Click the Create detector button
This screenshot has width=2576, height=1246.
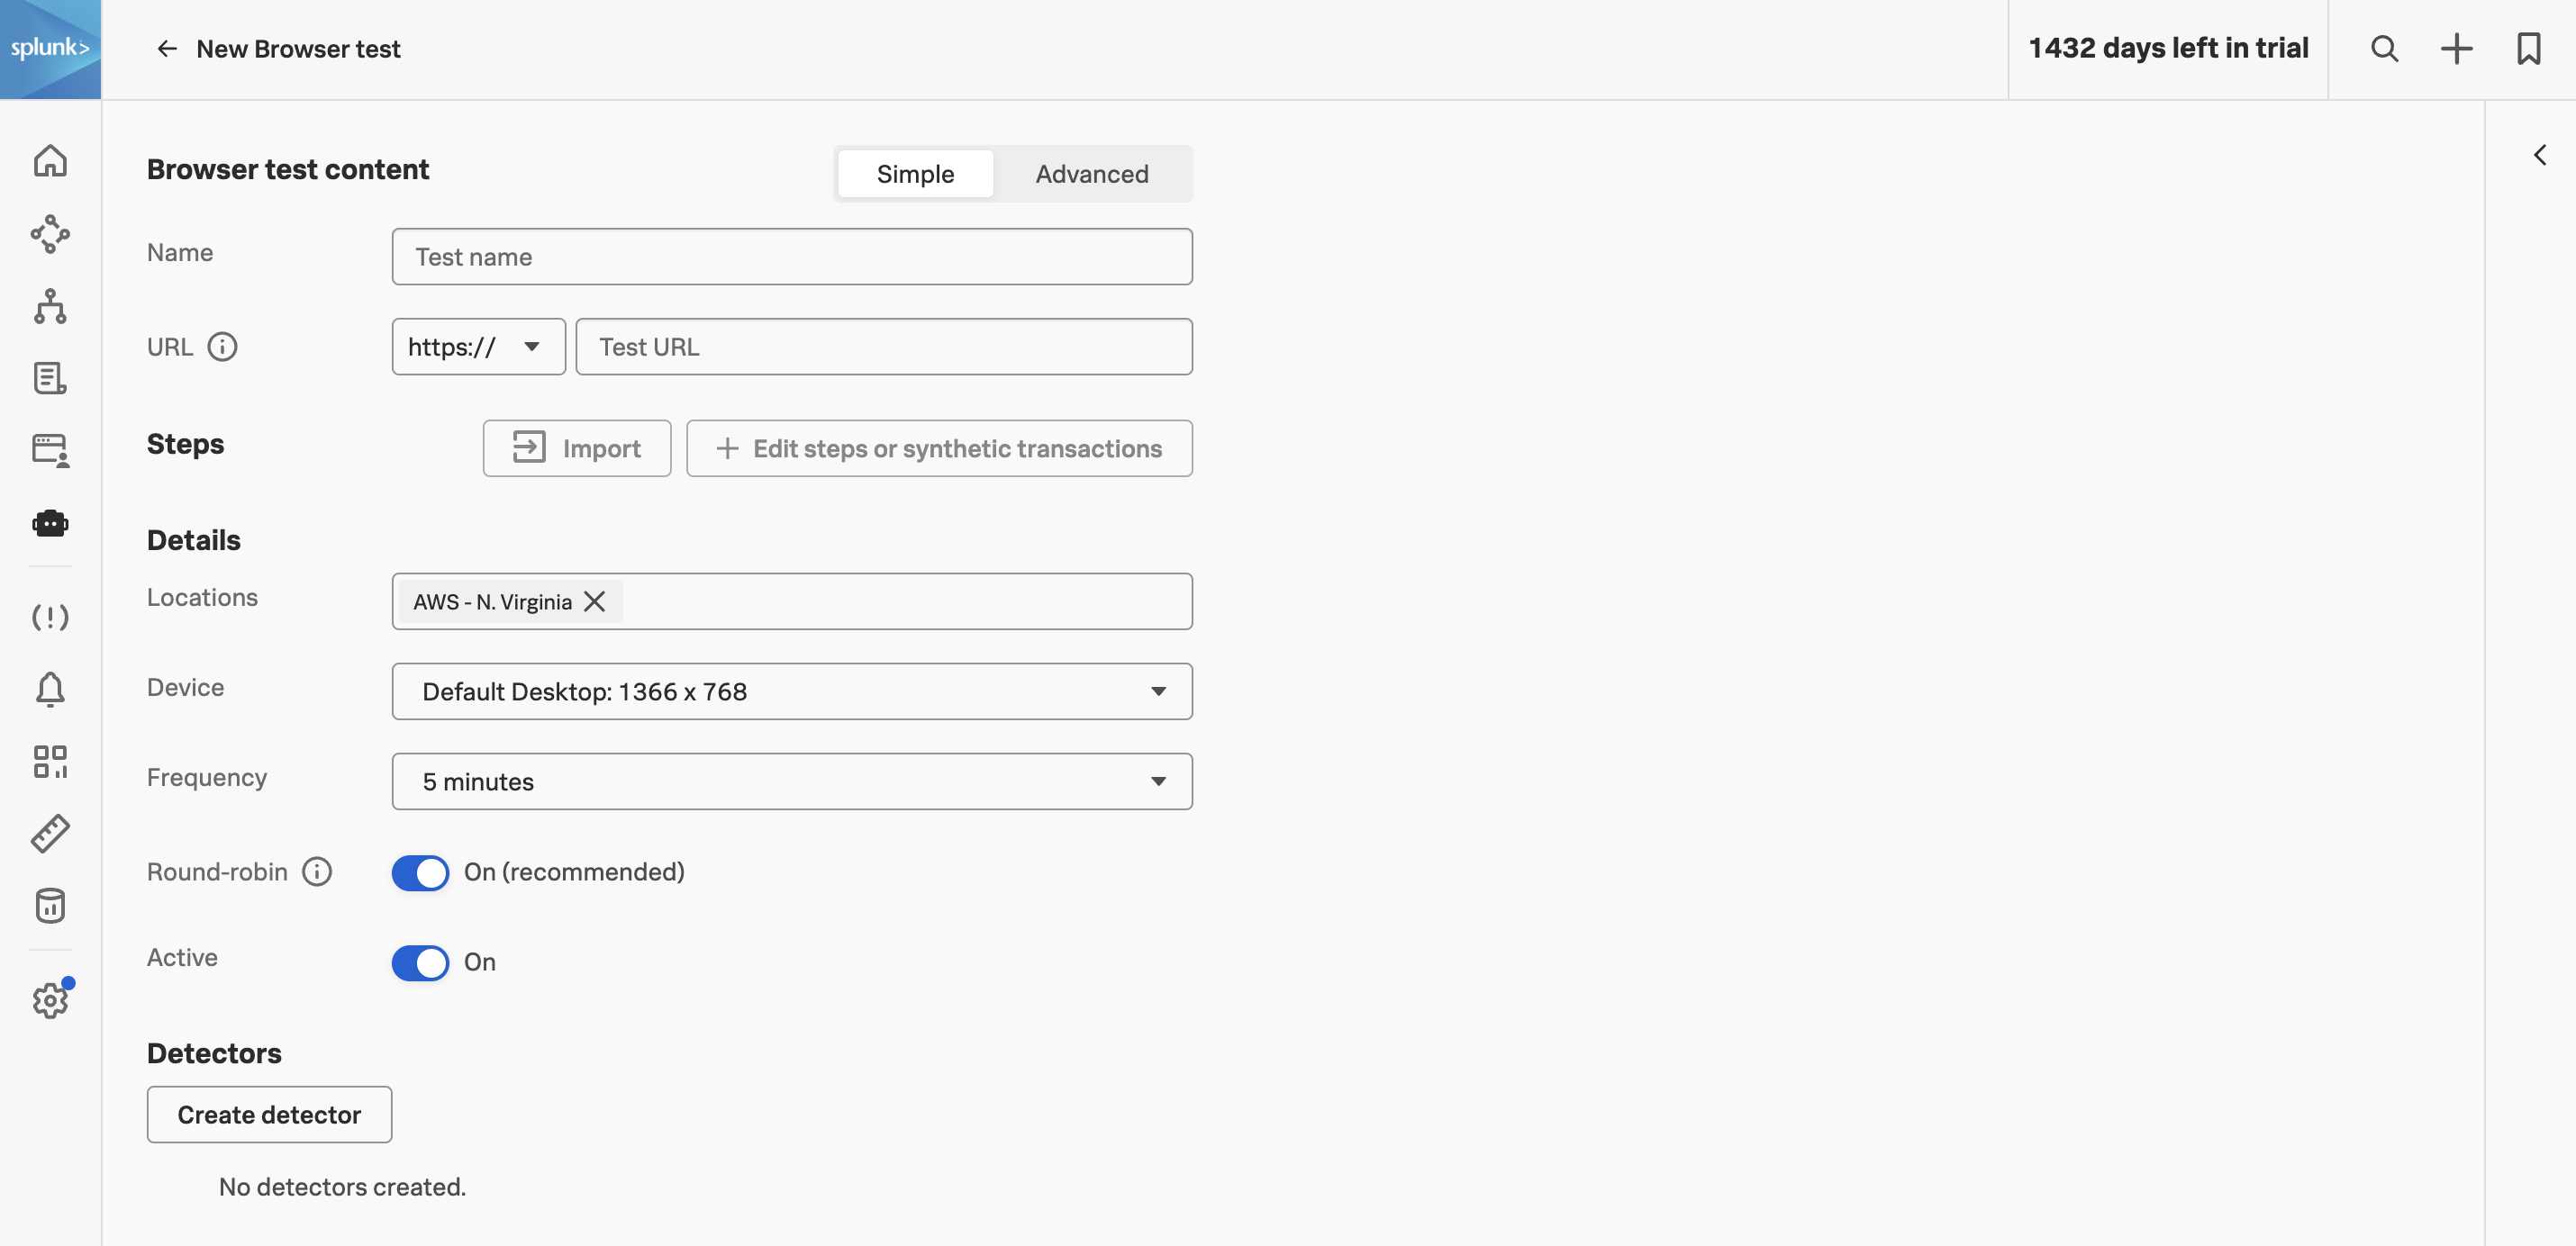(269, 1114)
